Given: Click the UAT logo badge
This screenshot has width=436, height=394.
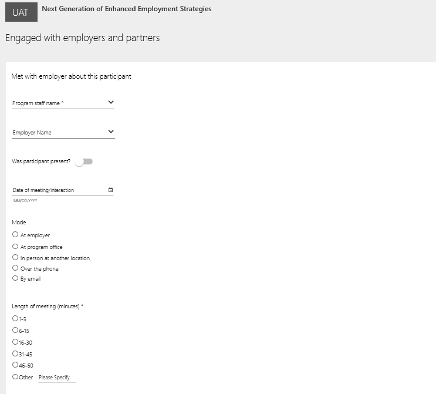Looking at the screenshot, I should pos(20,12).
